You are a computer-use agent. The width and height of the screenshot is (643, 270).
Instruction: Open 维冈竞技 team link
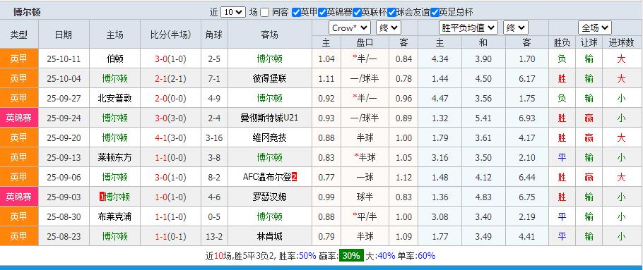tap(269, 138)
